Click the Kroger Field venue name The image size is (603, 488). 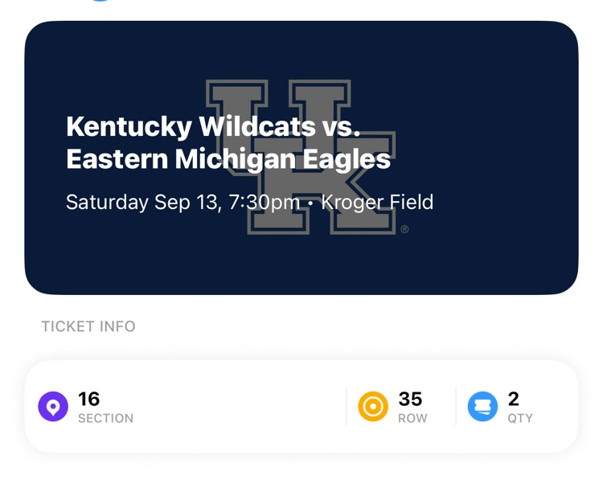tap(377, 202)
